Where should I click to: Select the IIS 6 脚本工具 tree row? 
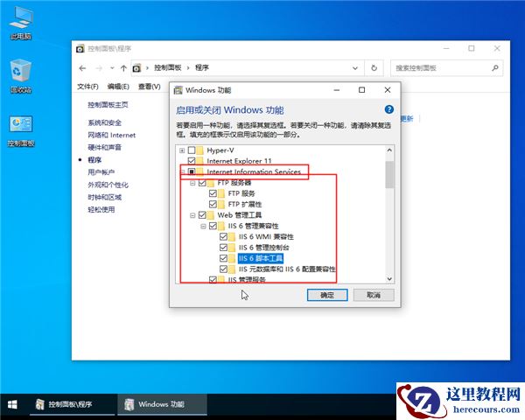point(261,258)
